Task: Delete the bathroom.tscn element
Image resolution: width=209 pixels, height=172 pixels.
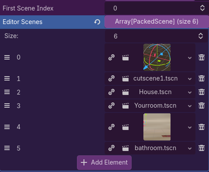Action: (202, 148)
